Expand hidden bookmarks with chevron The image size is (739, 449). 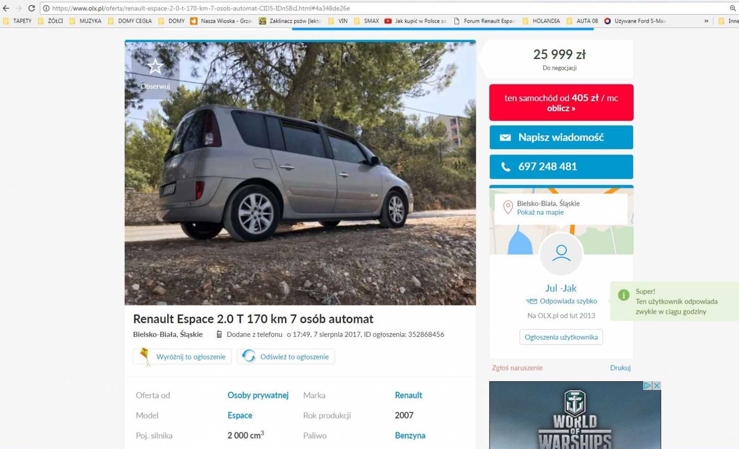pyautogui.click(x=706, y=21)
